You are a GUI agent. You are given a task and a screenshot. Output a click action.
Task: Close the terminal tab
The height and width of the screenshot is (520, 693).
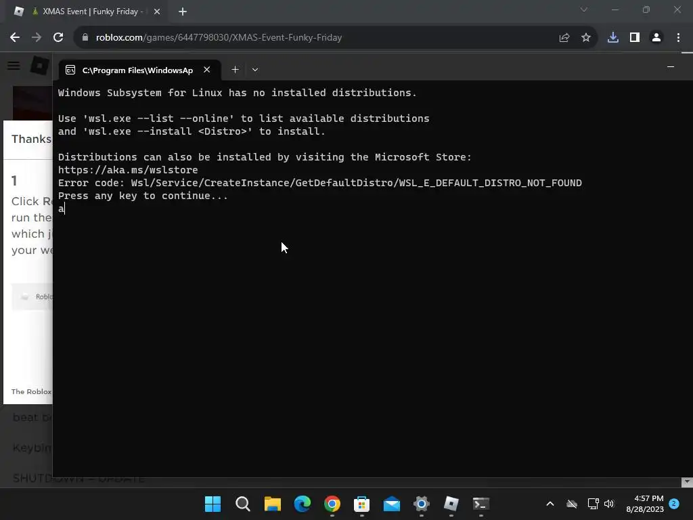pyautogui.click(x=206, y=70)
